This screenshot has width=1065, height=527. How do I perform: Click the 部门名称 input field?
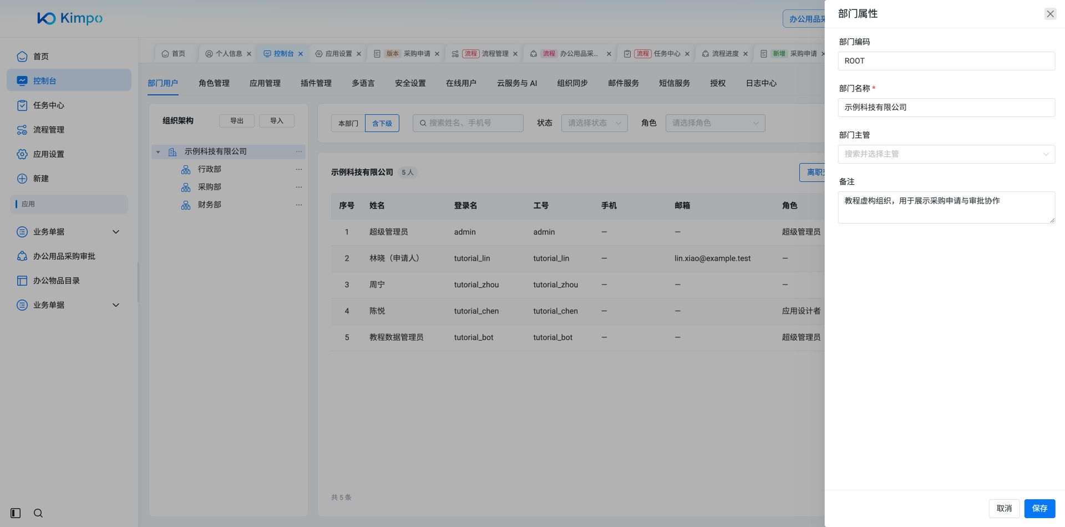point(946,108)
